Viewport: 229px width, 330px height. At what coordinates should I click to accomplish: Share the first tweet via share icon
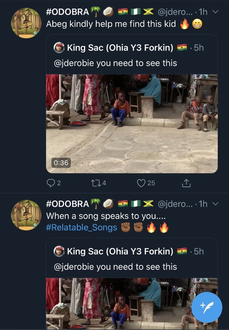tap(186, 183)
